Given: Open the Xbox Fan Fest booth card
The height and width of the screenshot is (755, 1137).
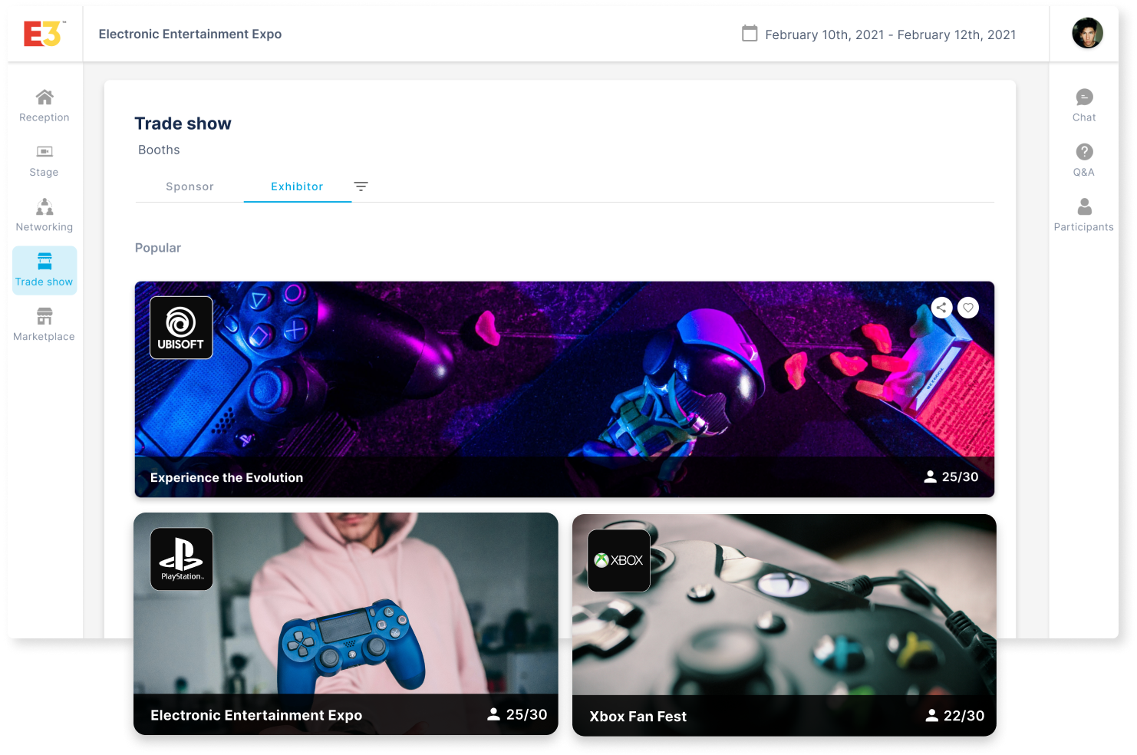Looking at the screenshot, I should point(784,625).
